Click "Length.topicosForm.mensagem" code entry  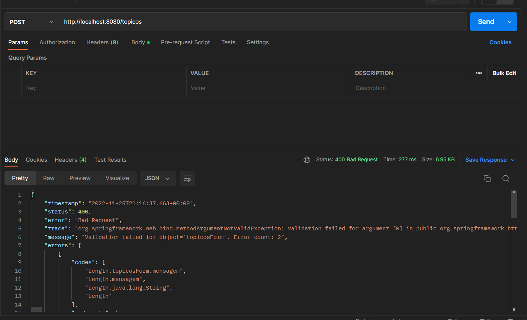tap(134, 271)
